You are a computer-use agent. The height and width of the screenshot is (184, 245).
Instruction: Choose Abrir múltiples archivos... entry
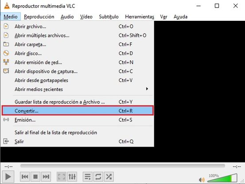coord(77,35)
